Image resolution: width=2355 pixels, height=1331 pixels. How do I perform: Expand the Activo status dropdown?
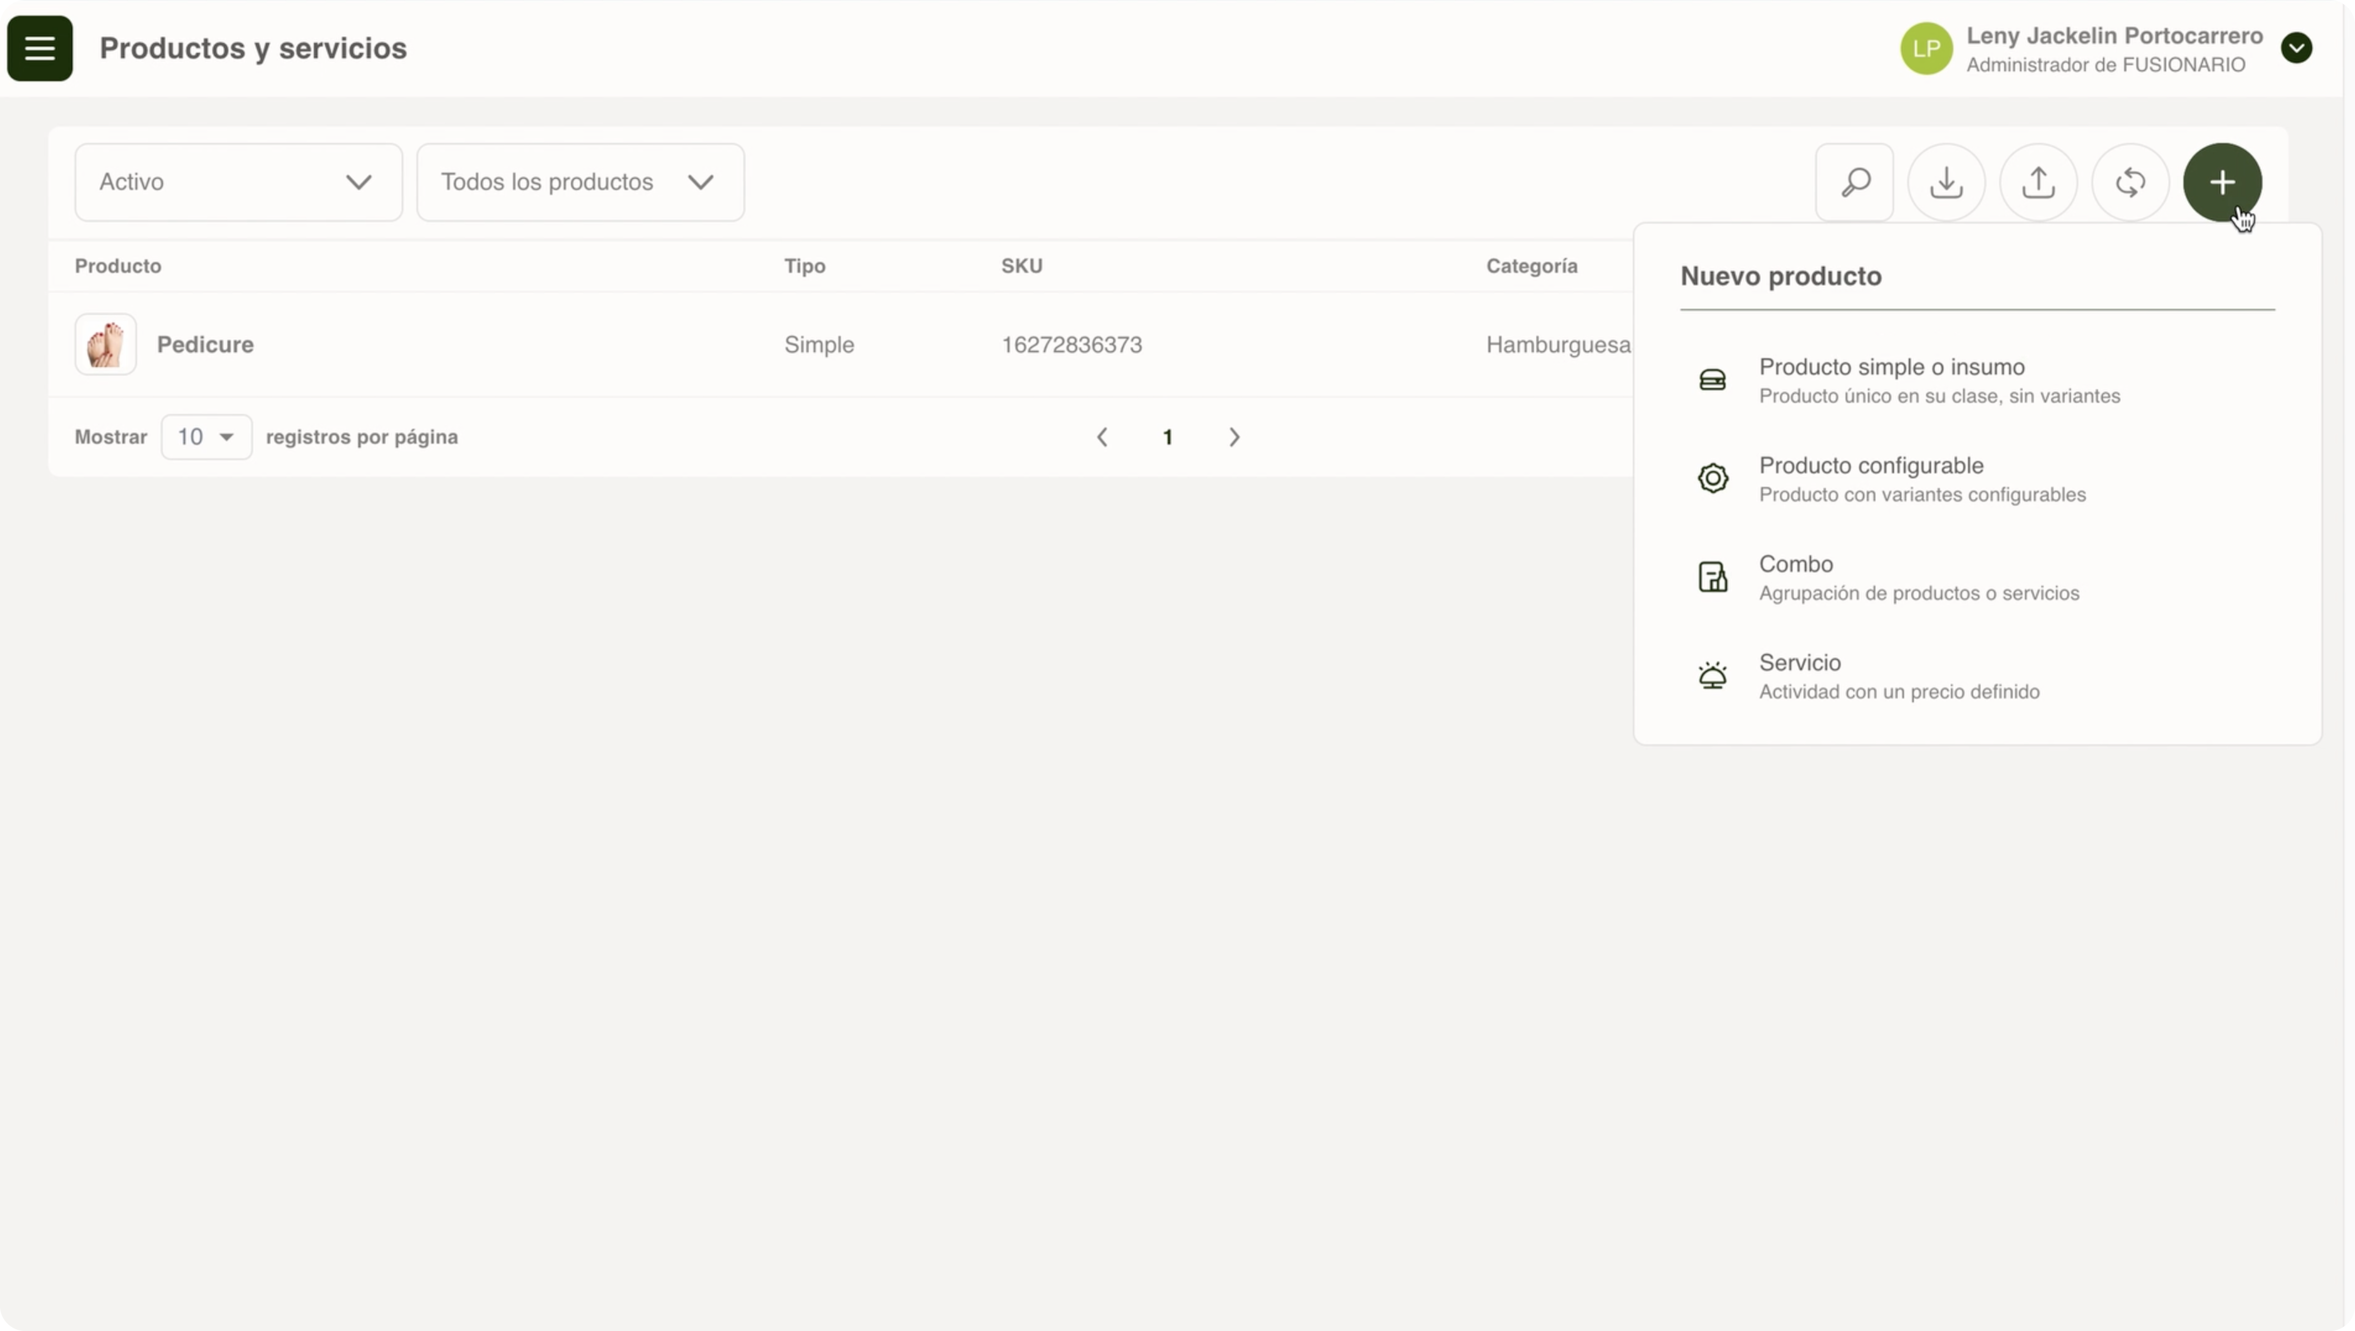point(238,182)
